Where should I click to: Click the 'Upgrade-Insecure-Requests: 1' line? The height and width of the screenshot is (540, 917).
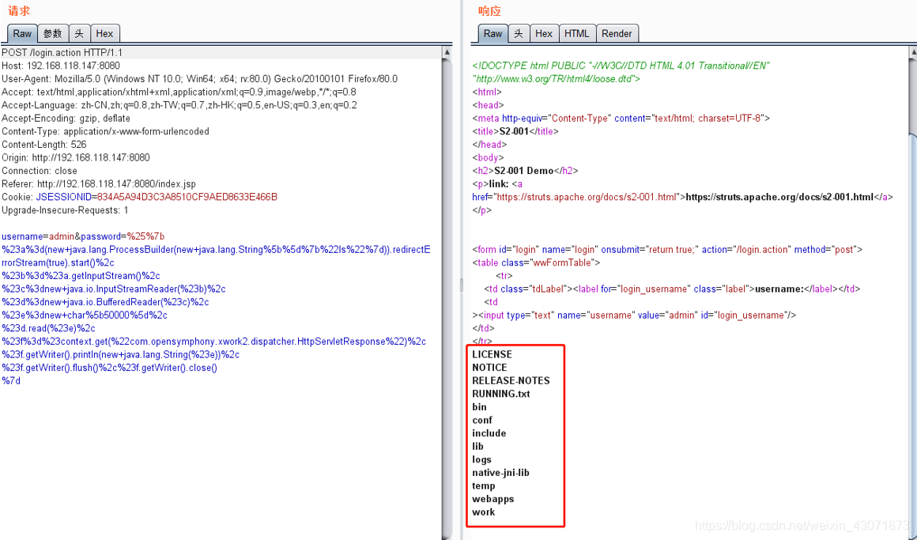click(65, 210)
